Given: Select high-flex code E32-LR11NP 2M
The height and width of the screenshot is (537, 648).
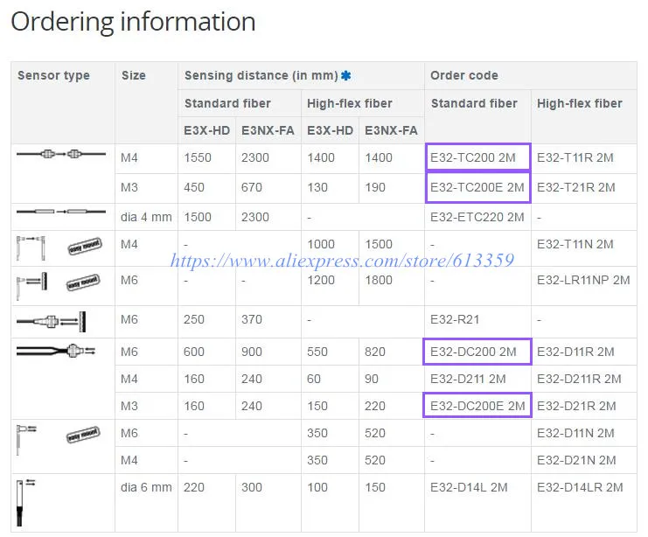Looking at the screenshot, I should tap(583, 280).
